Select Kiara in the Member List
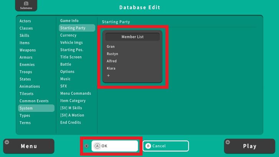 tap(111, 69)
